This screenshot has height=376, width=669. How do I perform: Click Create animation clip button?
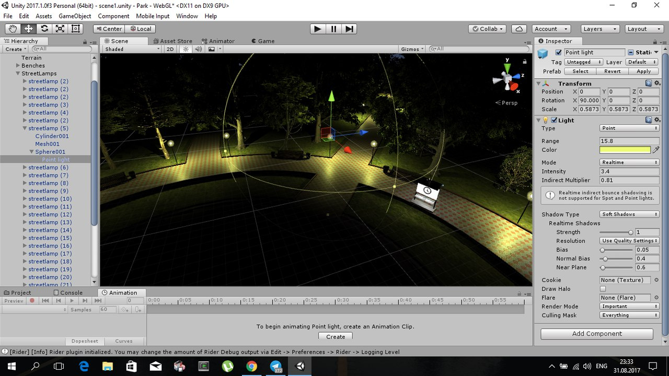[336, 337]
